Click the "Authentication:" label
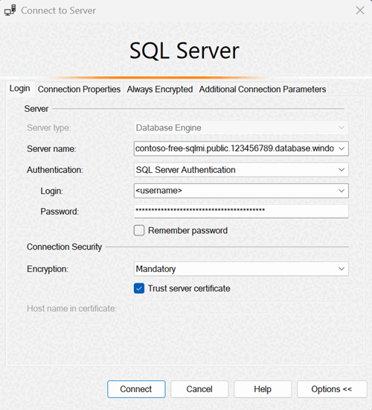This screenshot has height=410, width=372. coord(55,170)
